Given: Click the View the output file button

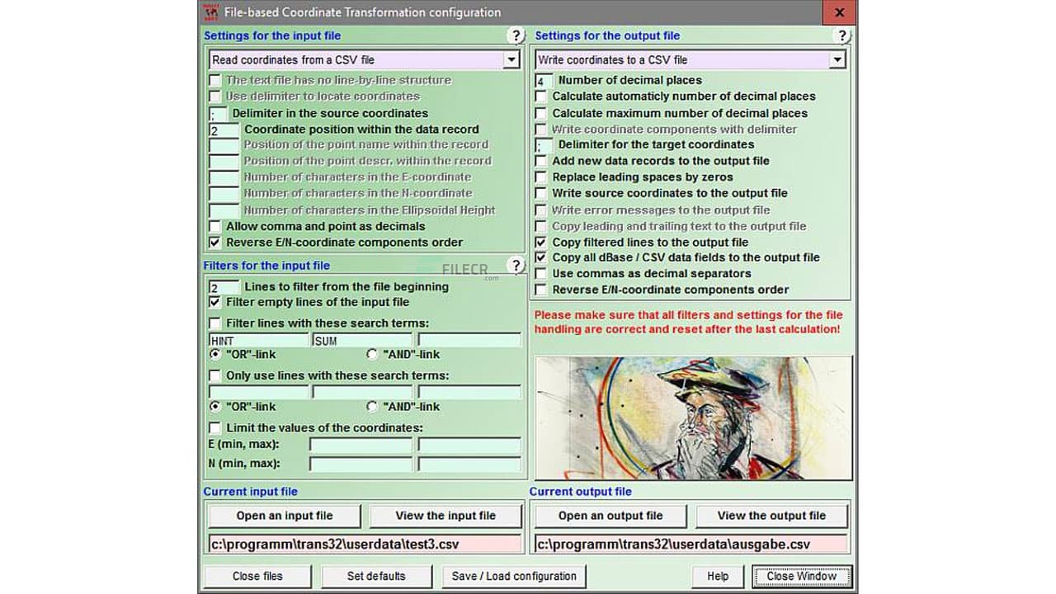Looking at the screenshot, I should pos(771,515).
